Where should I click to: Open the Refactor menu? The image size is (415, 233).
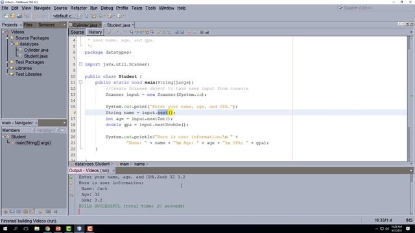click(x=78, y=8)
